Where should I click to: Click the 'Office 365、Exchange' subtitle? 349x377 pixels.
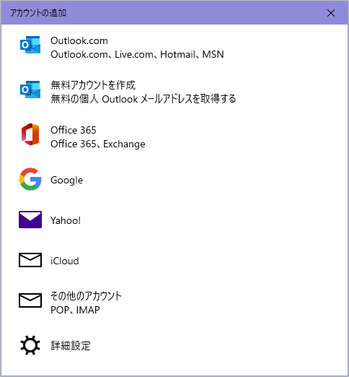pos(98,144)
